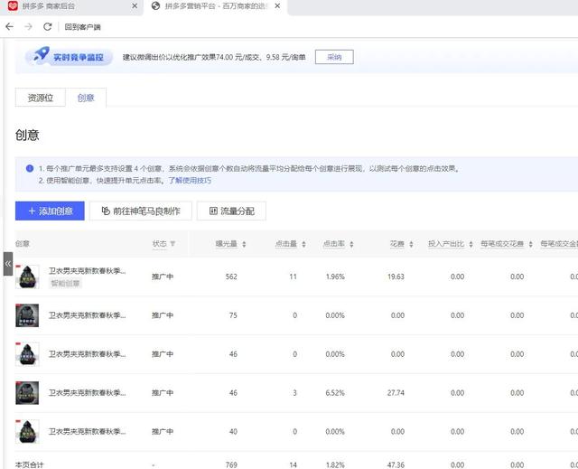Click 前往神笔马良制作 button

(x=141, y=211)
